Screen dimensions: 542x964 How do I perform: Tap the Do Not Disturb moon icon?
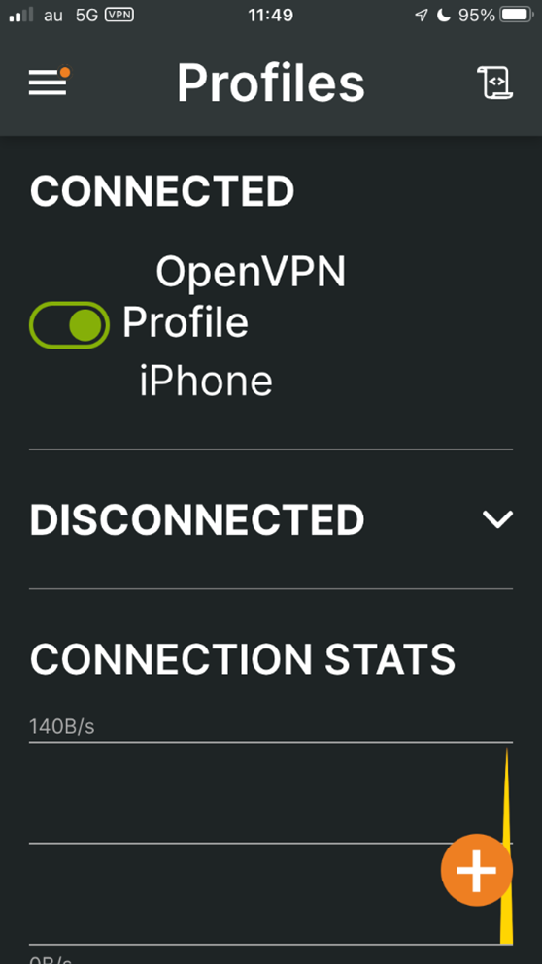click(x=444, y=15)
